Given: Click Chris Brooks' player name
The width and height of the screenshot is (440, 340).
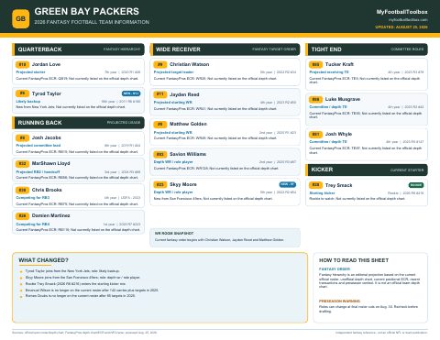Looking at the screenshot, I should tap(47, 190).
